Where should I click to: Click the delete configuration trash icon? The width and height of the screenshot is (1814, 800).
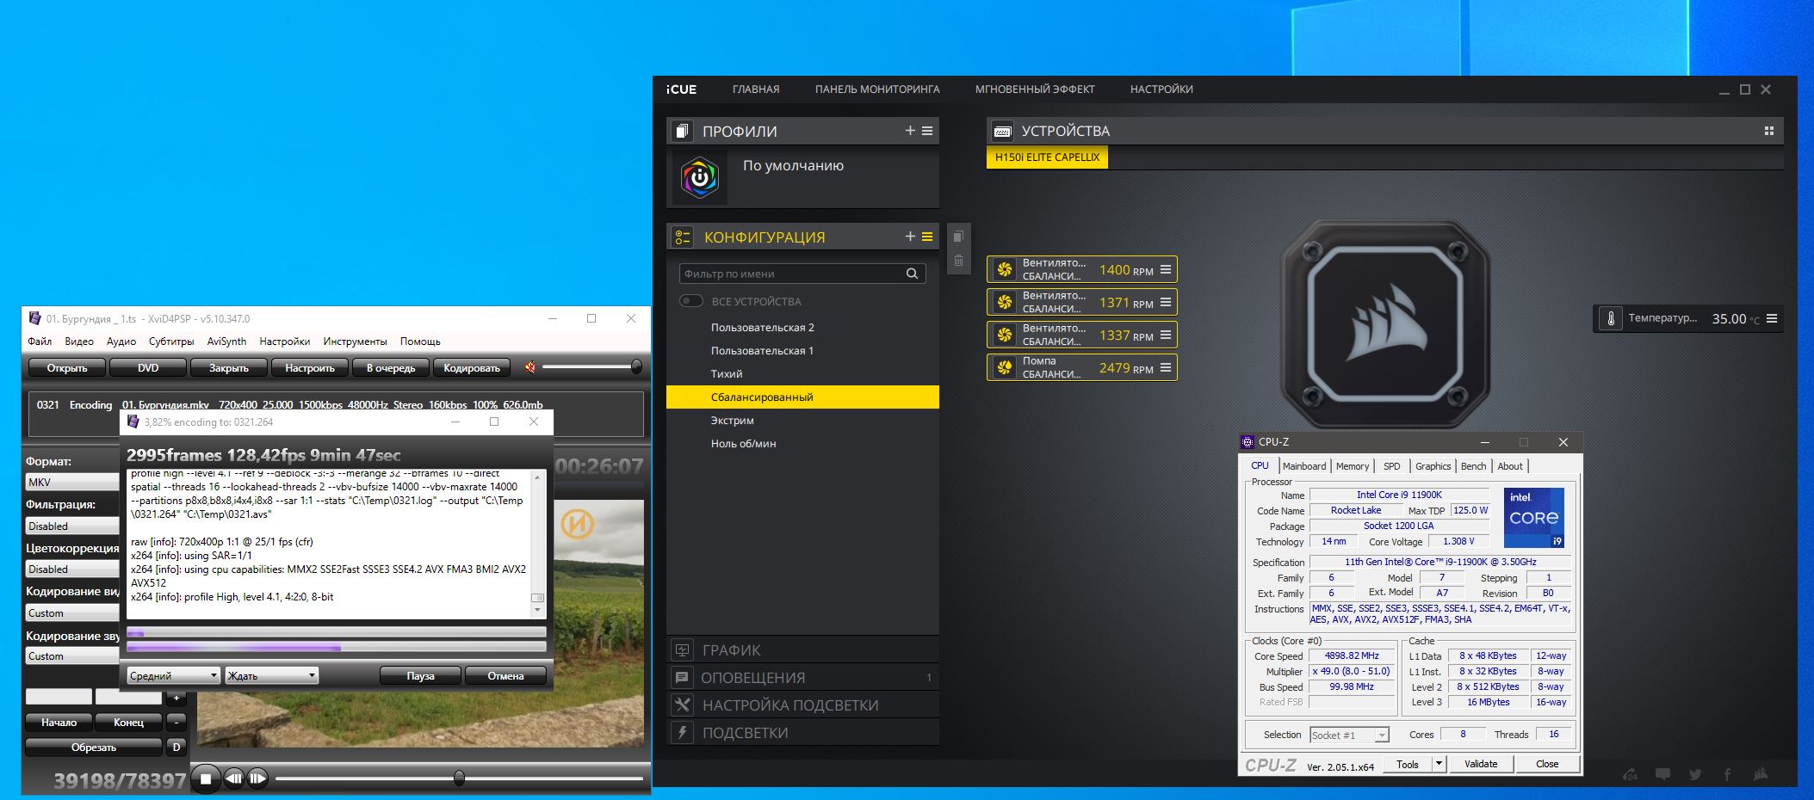pyautogui.click(x=958, y=261)
